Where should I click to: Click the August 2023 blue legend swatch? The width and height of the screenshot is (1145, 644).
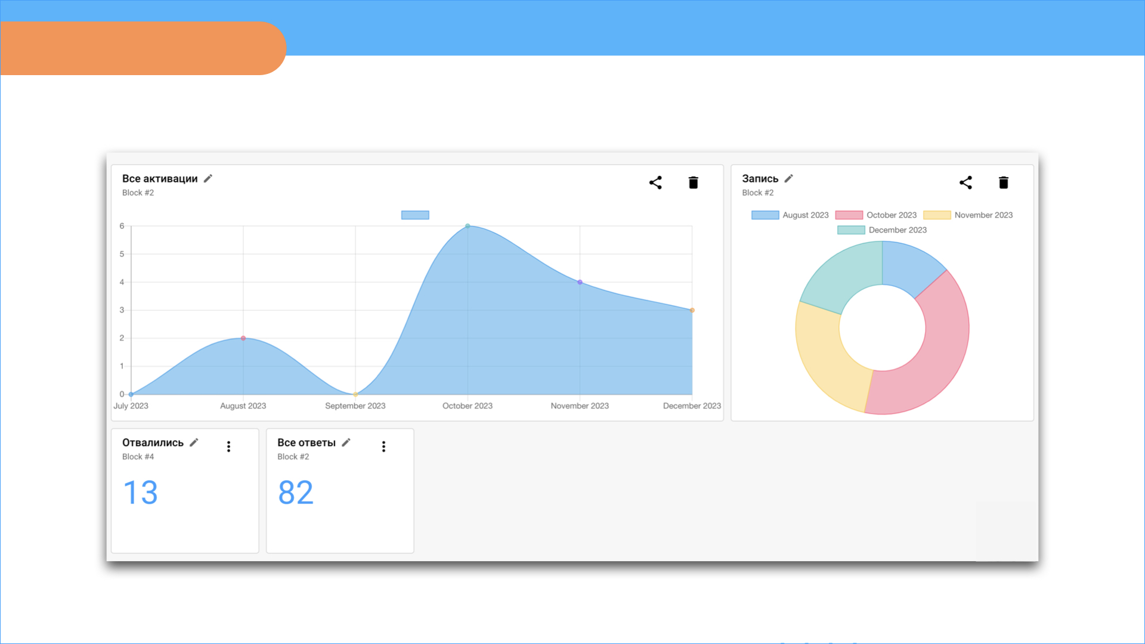pos(765,215)
